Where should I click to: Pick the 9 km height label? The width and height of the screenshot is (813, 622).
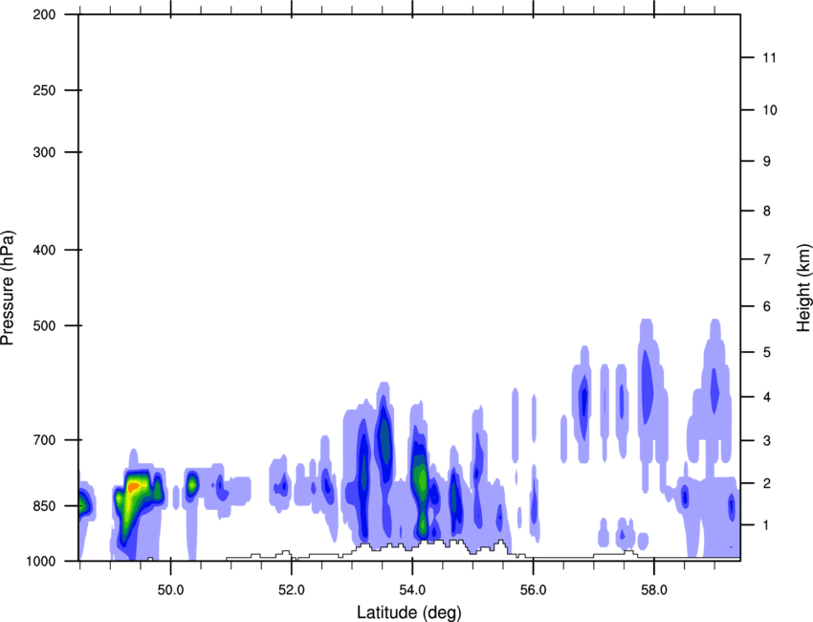coord(767,162)
